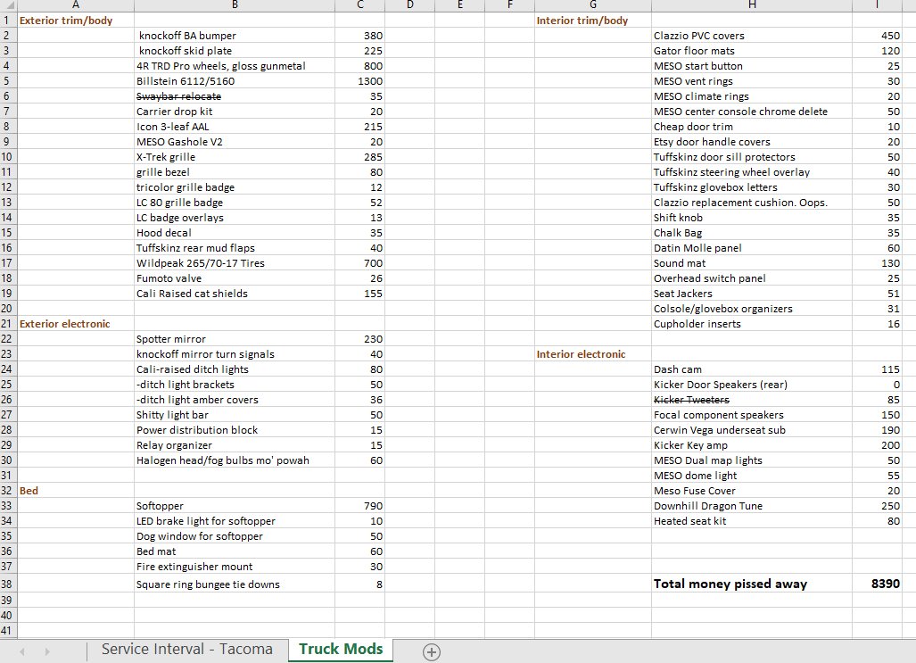
Task: Select the Softopper cell
Action: pos(235,506)
